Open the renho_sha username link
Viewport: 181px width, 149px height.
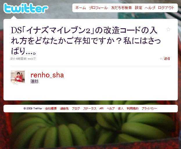pyautogui.click(x=47, y=75)
